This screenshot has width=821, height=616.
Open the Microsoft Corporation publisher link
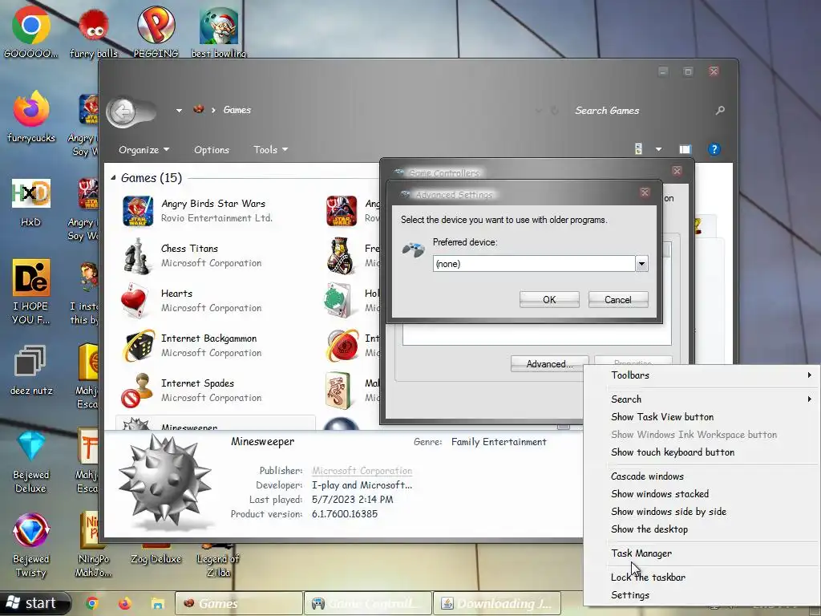pos(362,470)
